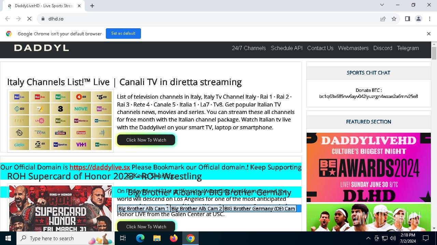Screen dimensions: 437x245
Task: Click the DADDYL site logo
Action: pyautogui.click(x=41, y=48)
